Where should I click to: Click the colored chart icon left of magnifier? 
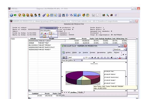104,15
